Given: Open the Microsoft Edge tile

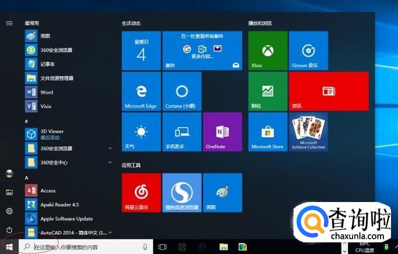Looking at the screenshot, I should (x=141, y=91).
